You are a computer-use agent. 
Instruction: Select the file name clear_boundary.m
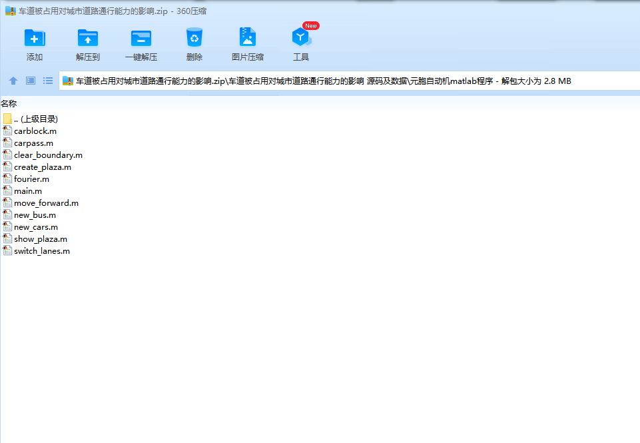pyautogui.click(x=48, y=155)
